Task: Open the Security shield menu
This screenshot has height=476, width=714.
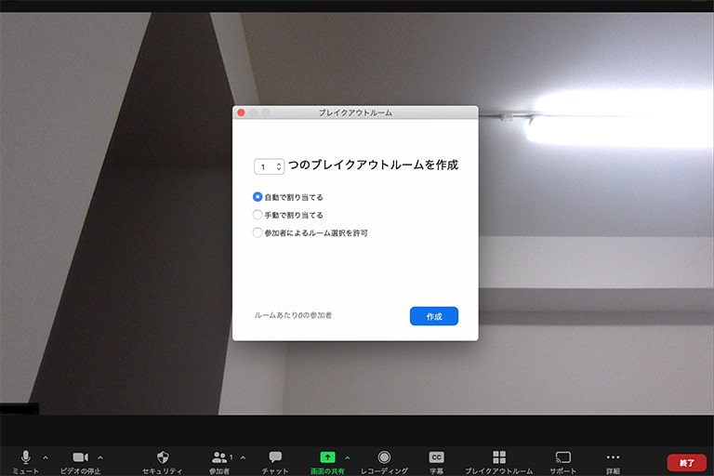Action: coord(163,461)
